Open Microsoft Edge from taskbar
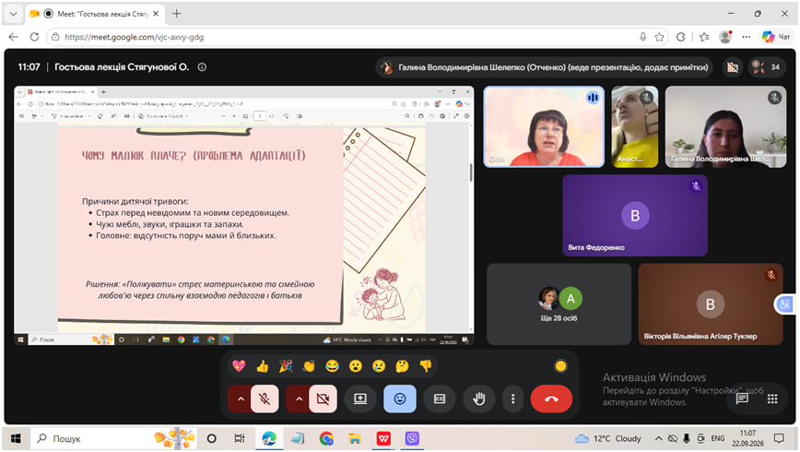 tap(269, 438)
